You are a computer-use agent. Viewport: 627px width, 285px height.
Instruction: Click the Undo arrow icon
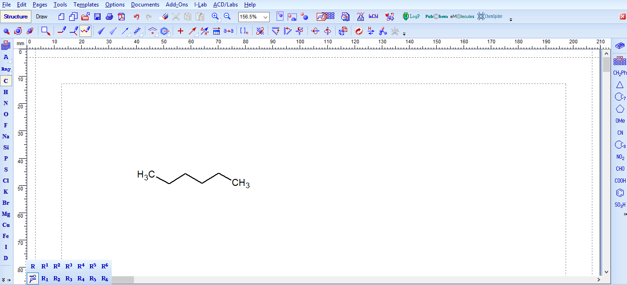[136, 17]
